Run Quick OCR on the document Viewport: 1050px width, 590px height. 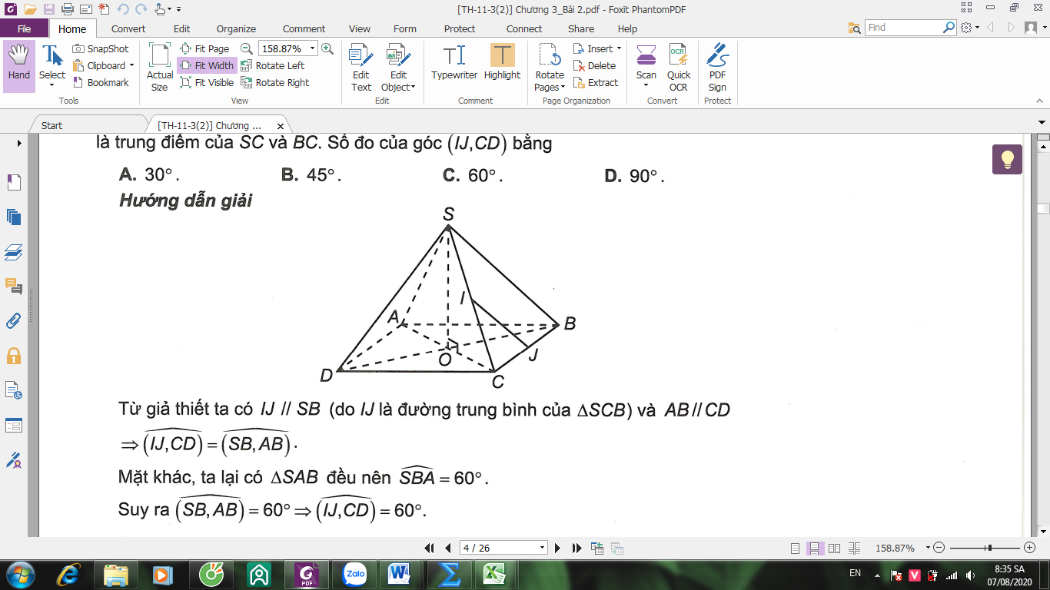[678, 68]
